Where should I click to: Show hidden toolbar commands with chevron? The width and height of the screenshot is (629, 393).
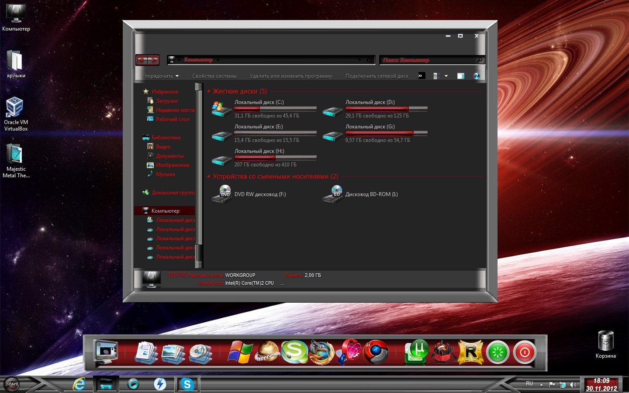click(421, 76)
